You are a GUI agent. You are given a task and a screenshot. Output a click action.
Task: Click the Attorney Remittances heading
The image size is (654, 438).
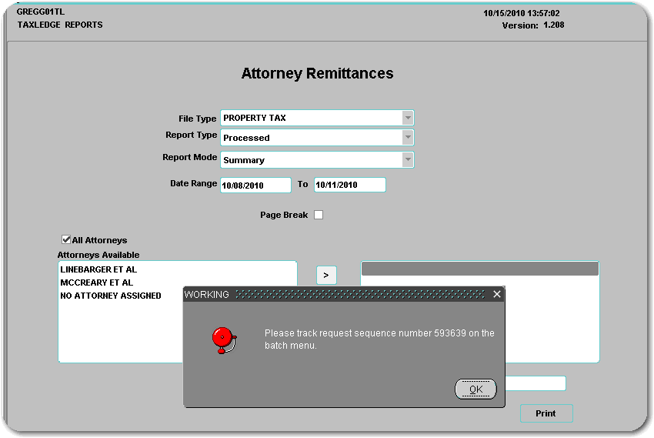[x=317, y=74]
